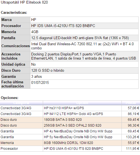Click the Garantía 3 años value
This screenshot has height=155, width=140.
point(36,76)
